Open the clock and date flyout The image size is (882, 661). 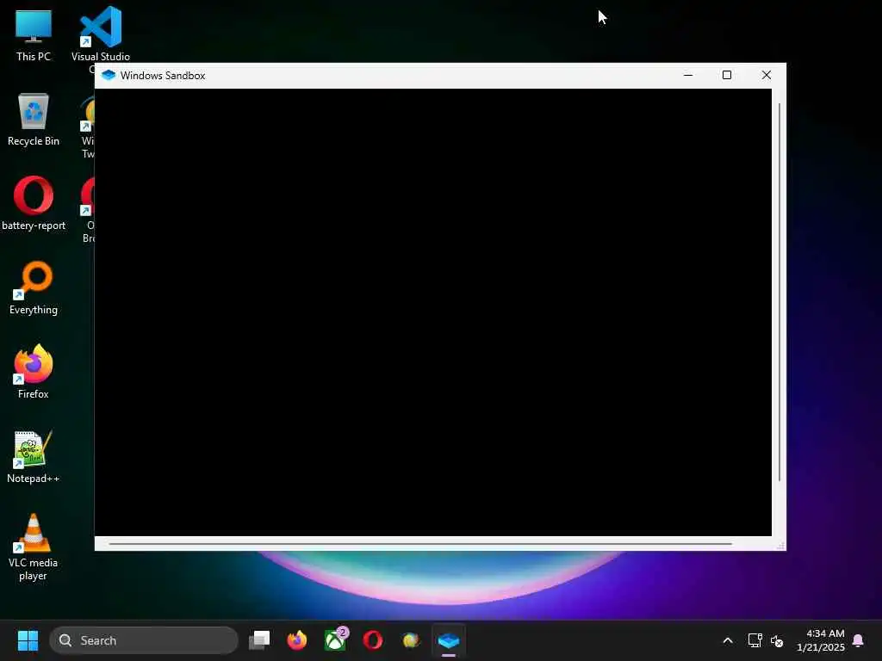(821, 640)
